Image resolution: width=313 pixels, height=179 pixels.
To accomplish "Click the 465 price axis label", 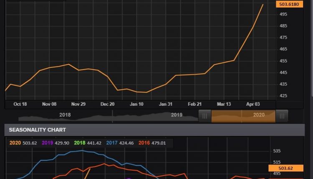I will click(283, 49).
